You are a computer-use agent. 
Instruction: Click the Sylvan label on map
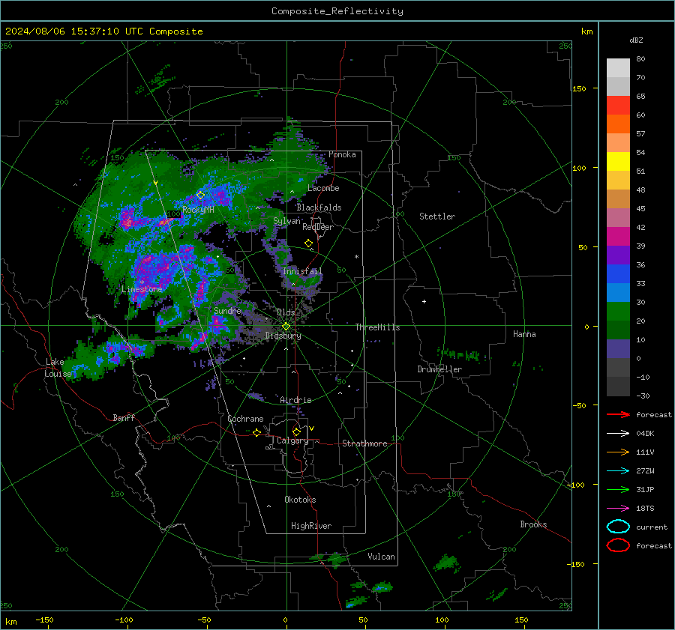click(x=286, y=221)
